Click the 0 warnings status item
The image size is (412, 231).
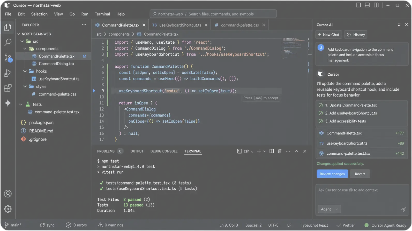pyautogui.click(x=110, y=225)
